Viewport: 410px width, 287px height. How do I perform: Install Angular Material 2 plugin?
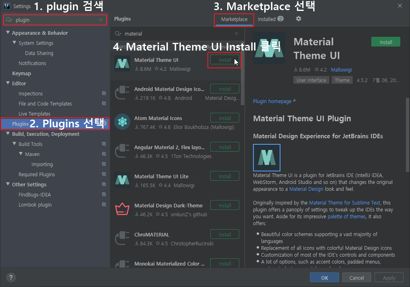click(225, 147)
